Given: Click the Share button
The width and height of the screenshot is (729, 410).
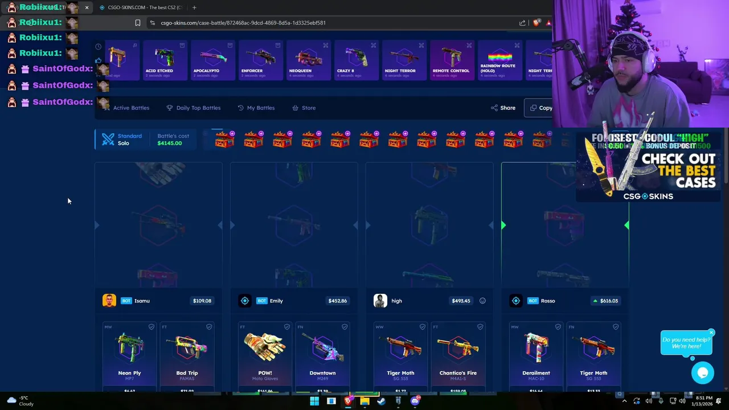Looking at the screenshot, I should [503, 108].
